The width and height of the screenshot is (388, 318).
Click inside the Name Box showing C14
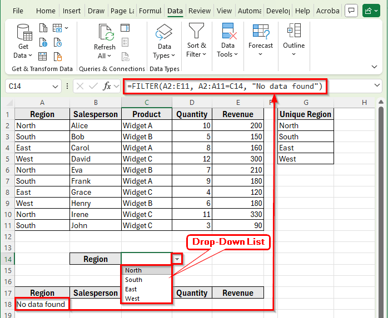coord(29,86)
